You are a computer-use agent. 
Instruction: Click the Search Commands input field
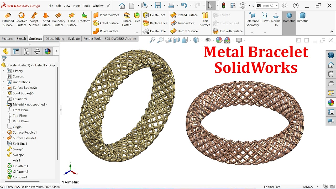(x=267, y=6)
